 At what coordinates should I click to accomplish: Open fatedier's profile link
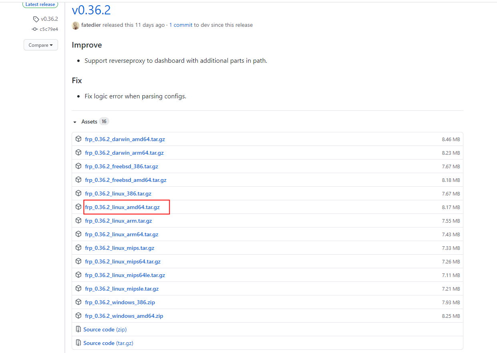(x=91, y=25)
